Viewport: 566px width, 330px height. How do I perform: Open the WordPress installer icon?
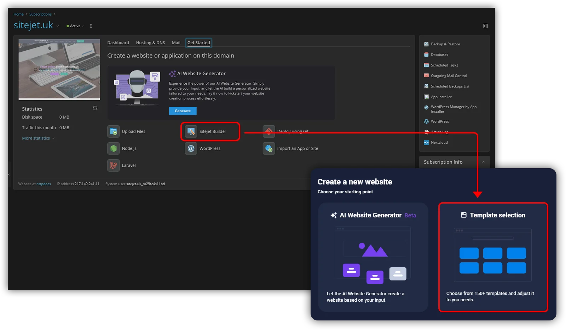pyautogui.click(x=191, y=148)
